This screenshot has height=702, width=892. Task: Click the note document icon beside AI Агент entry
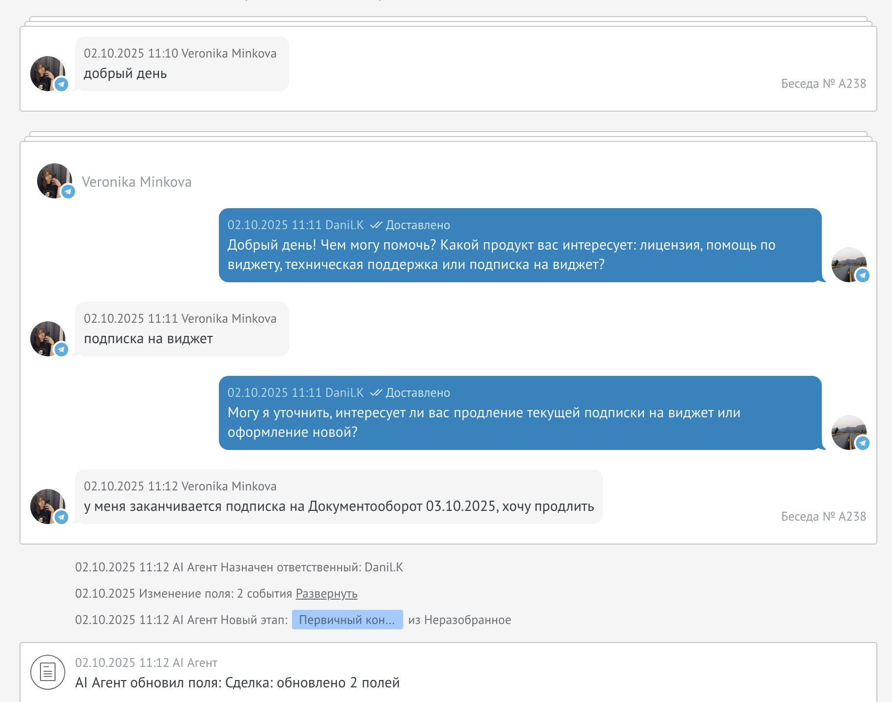click(x=47, y=672)
